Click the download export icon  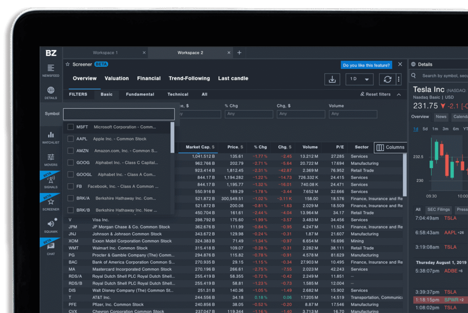click(x=332, y=79)
